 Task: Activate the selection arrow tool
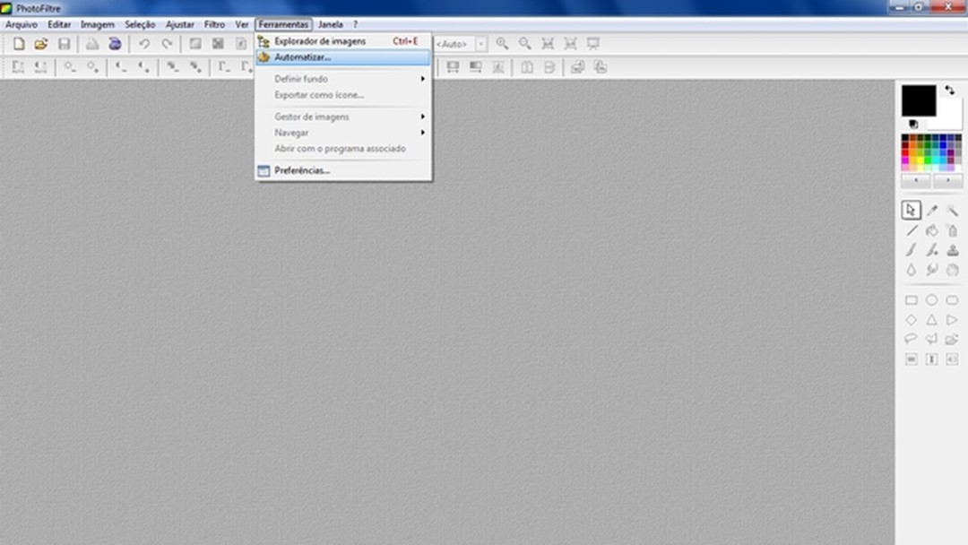pyautogui.click(x=910, y=209)
